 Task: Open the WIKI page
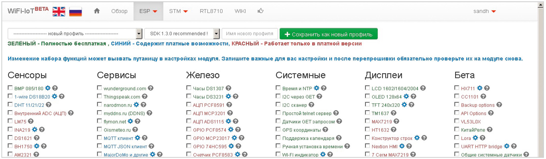click(x=240, y=11)
